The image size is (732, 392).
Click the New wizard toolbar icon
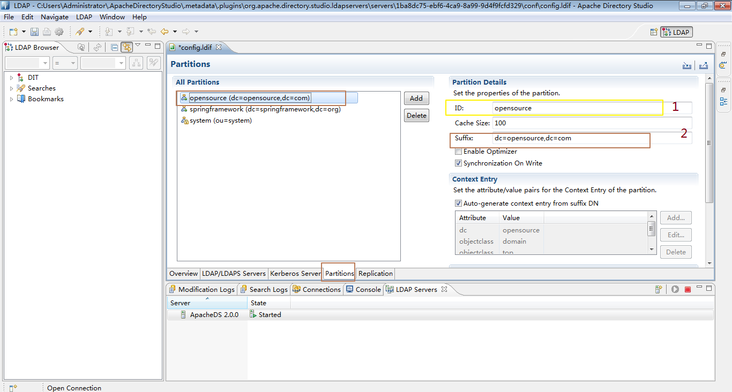[14, 32]
